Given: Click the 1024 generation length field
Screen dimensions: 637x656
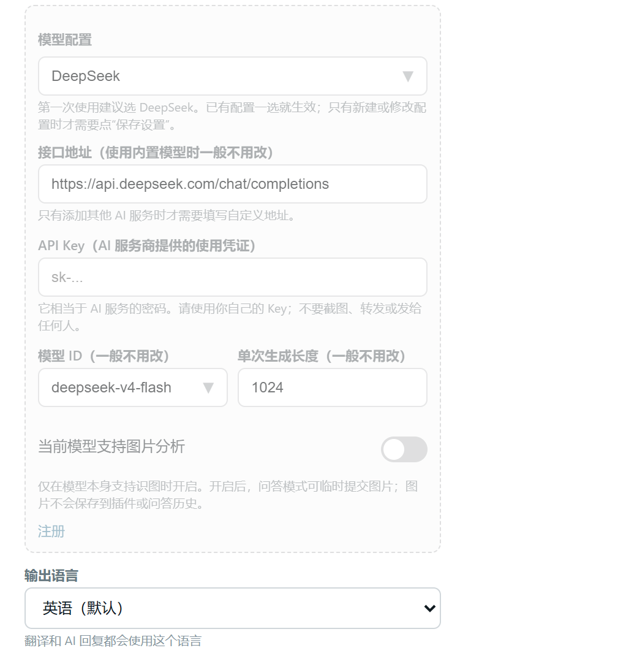Looking at the screenshot, I should click(333, 387).
